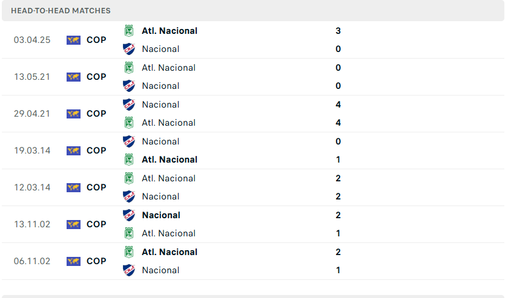Click Nacional crest in 13.11.02 match
Viewport: 511px width, 298px height.
click(128, 215)
